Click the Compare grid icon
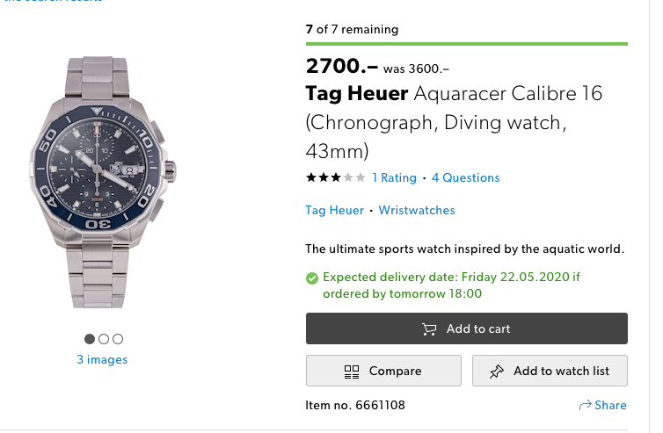 (353, 372)
